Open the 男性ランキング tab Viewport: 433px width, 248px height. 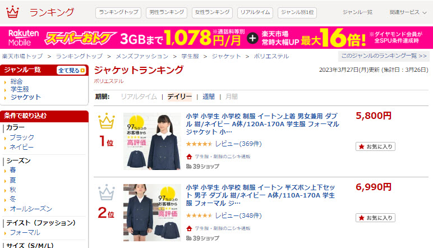point(167,12)
